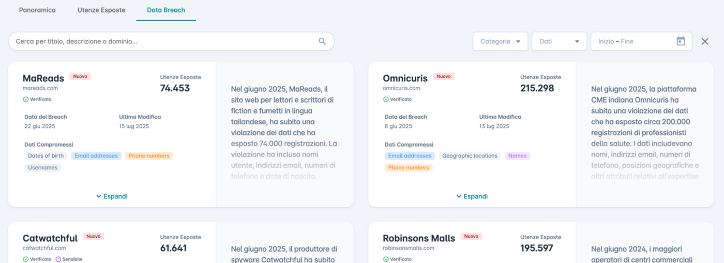724x263 pixels.
Task: Switch to the Panoramica tab
Action: (x=37, y=10)
